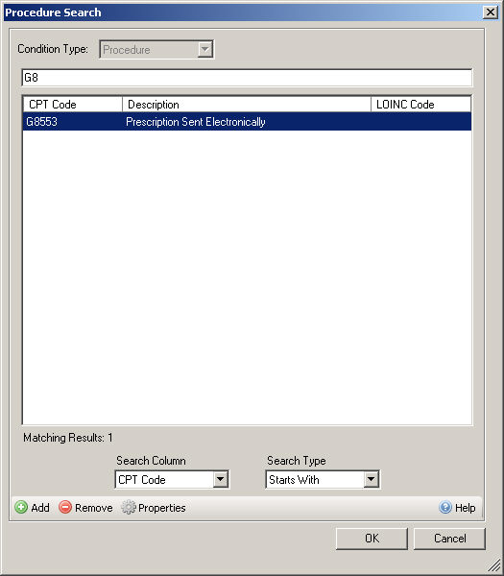Click the Properties gear icon

(x=129, y=507)
